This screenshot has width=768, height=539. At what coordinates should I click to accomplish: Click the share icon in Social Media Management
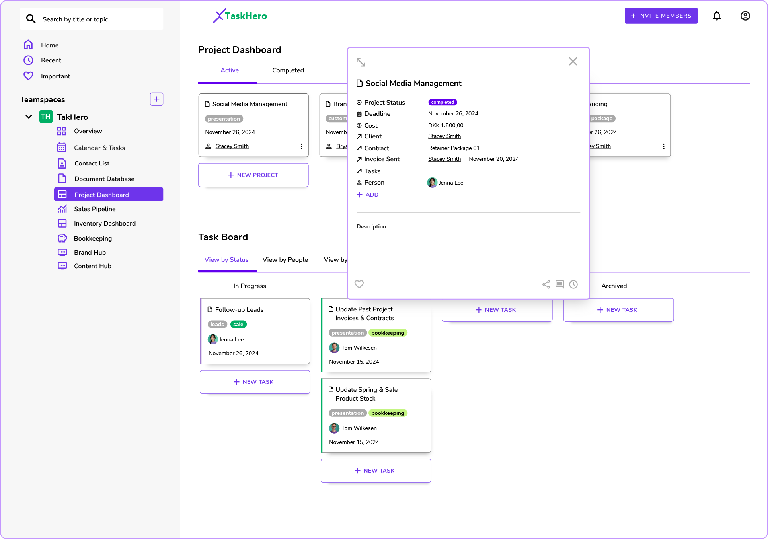546,285
